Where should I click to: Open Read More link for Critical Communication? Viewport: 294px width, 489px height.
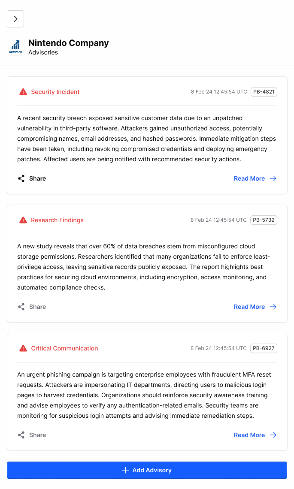click(x=249, y=435)
